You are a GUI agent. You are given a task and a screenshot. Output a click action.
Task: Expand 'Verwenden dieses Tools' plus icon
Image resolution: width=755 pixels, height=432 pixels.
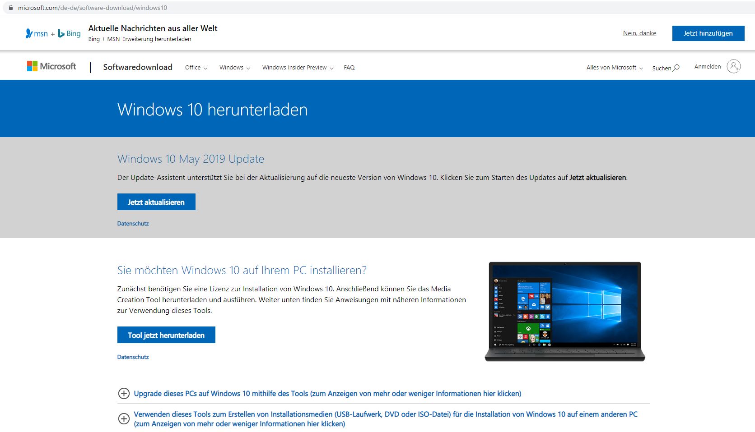[124, 419]
